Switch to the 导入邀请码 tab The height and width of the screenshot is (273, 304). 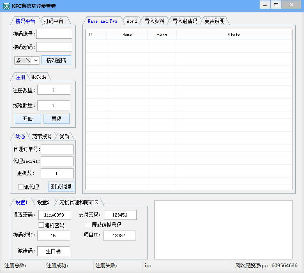[x=185, y=21]
